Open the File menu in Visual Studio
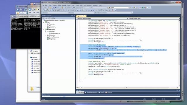The width and height of the screenshot is (187, 105). coord(43,5)
